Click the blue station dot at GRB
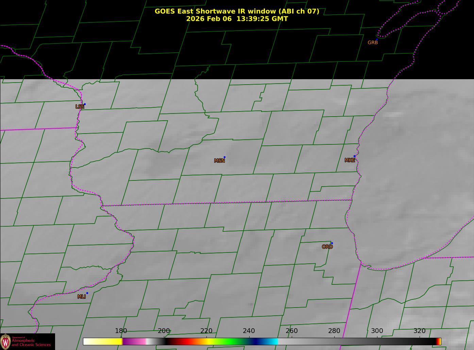This screenshot has width=474, height=350. (x=377, y=39)
